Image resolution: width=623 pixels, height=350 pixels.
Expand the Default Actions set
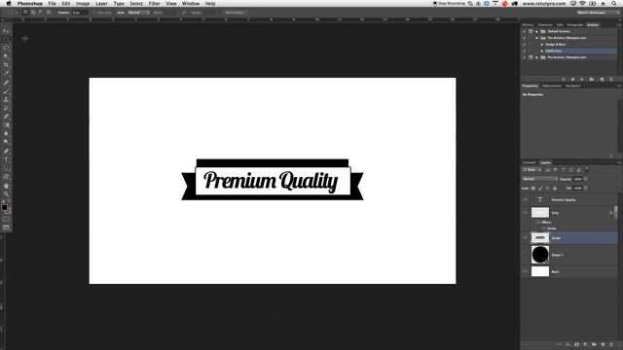pos(536,31)
